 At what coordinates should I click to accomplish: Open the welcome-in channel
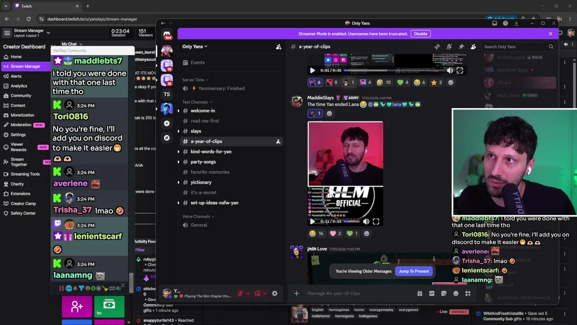231,111
